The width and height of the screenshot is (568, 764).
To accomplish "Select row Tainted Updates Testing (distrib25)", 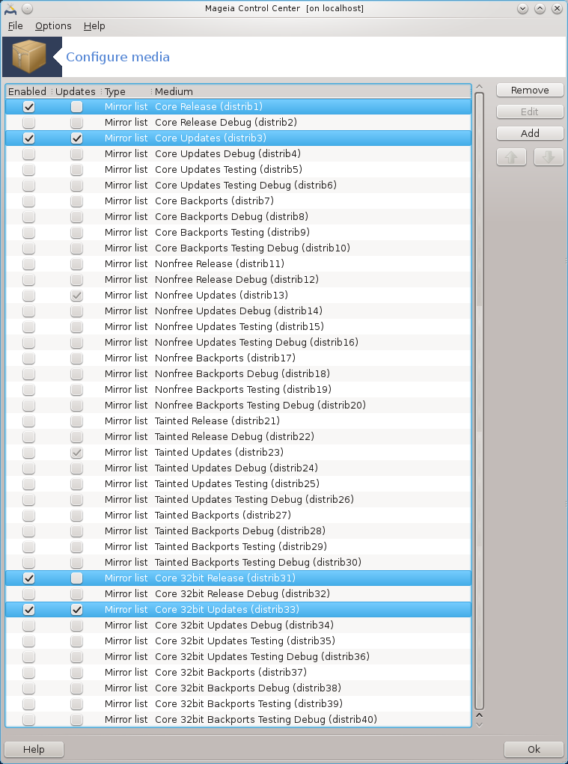I will click(x=238, y=484).
